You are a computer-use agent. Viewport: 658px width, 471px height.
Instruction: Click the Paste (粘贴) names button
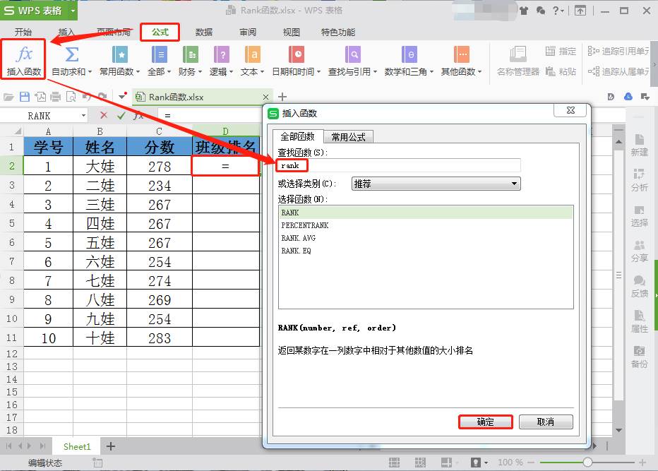561,71
